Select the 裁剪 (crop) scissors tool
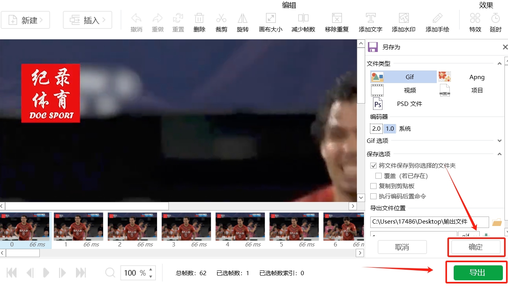The width and height of the screenshot is (508, 287). (221, 18)
